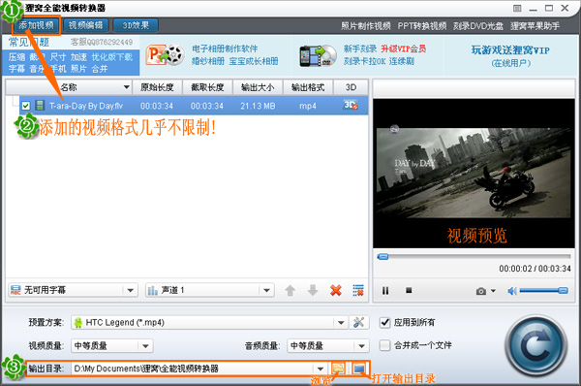Open 照片制作视频 menu item

click(366, 26)
